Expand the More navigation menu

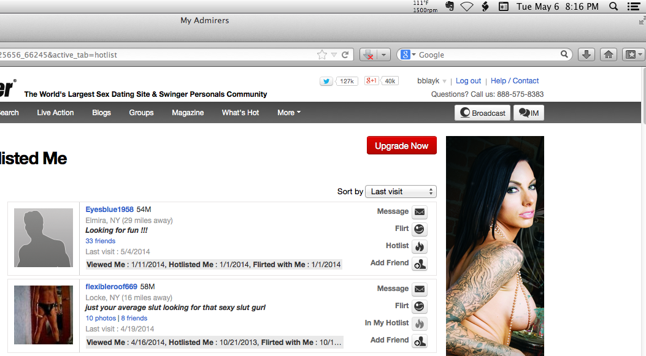288,113
